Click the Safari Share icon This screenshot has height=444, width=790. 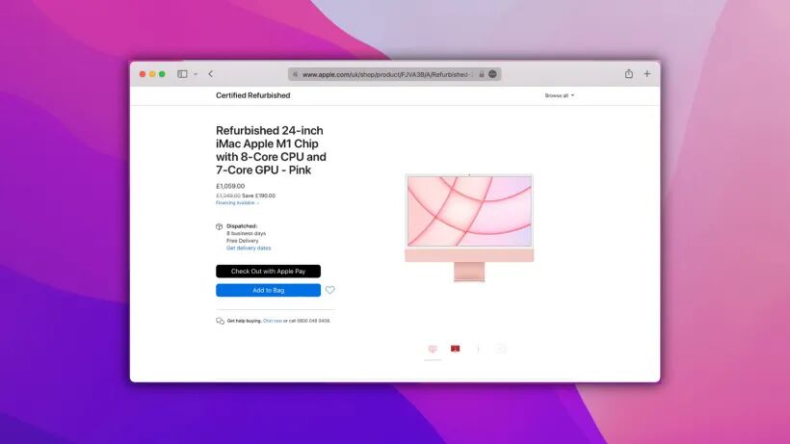pyautogui.click(x=629, y=73)
